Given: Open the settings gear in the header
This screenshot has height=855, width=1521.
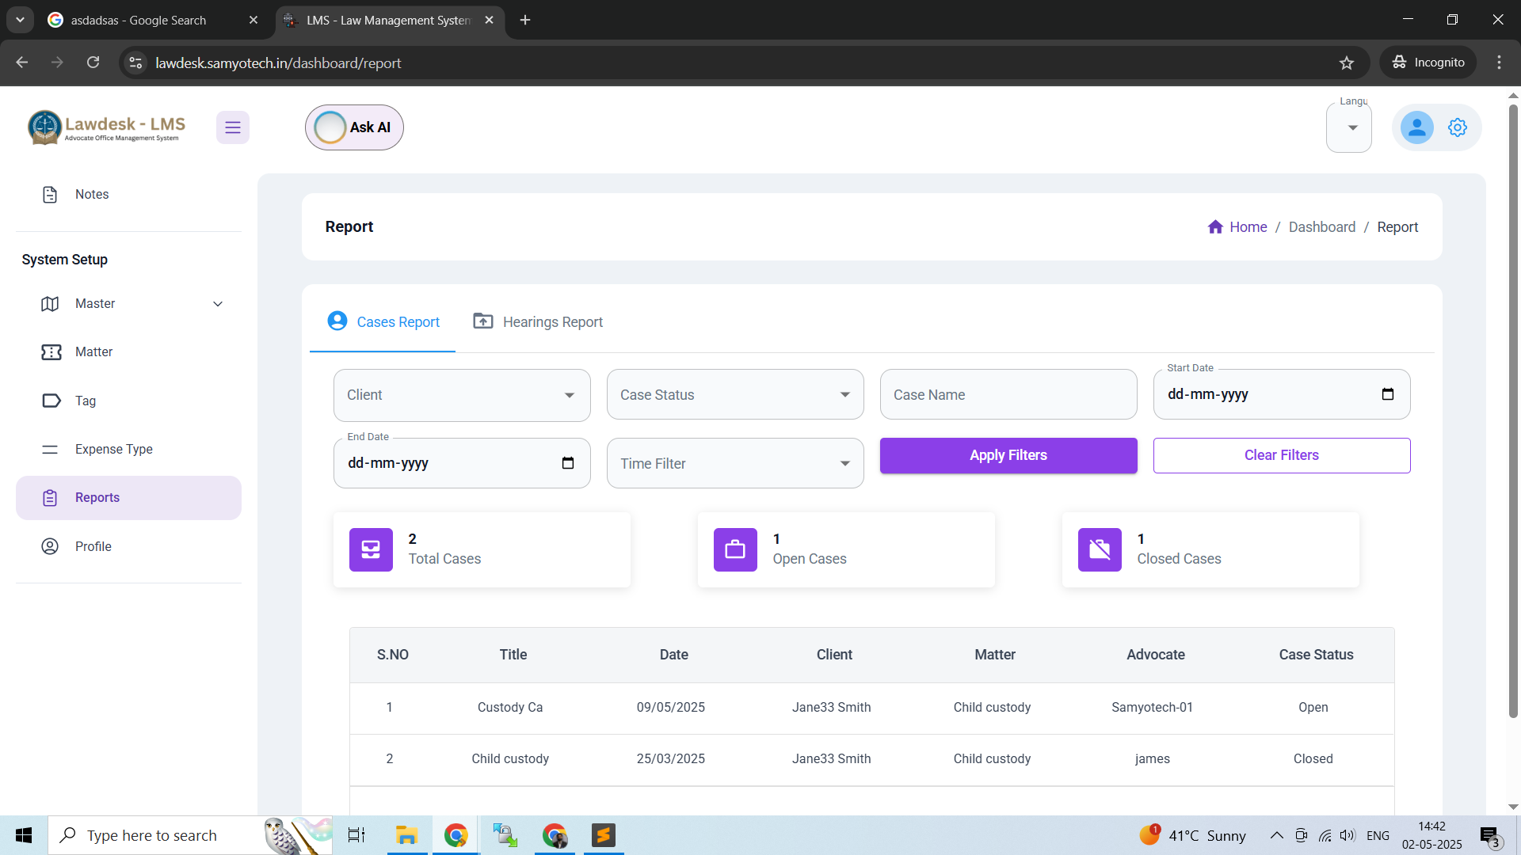Looking at the screenshot, I should coord(1458,127).
